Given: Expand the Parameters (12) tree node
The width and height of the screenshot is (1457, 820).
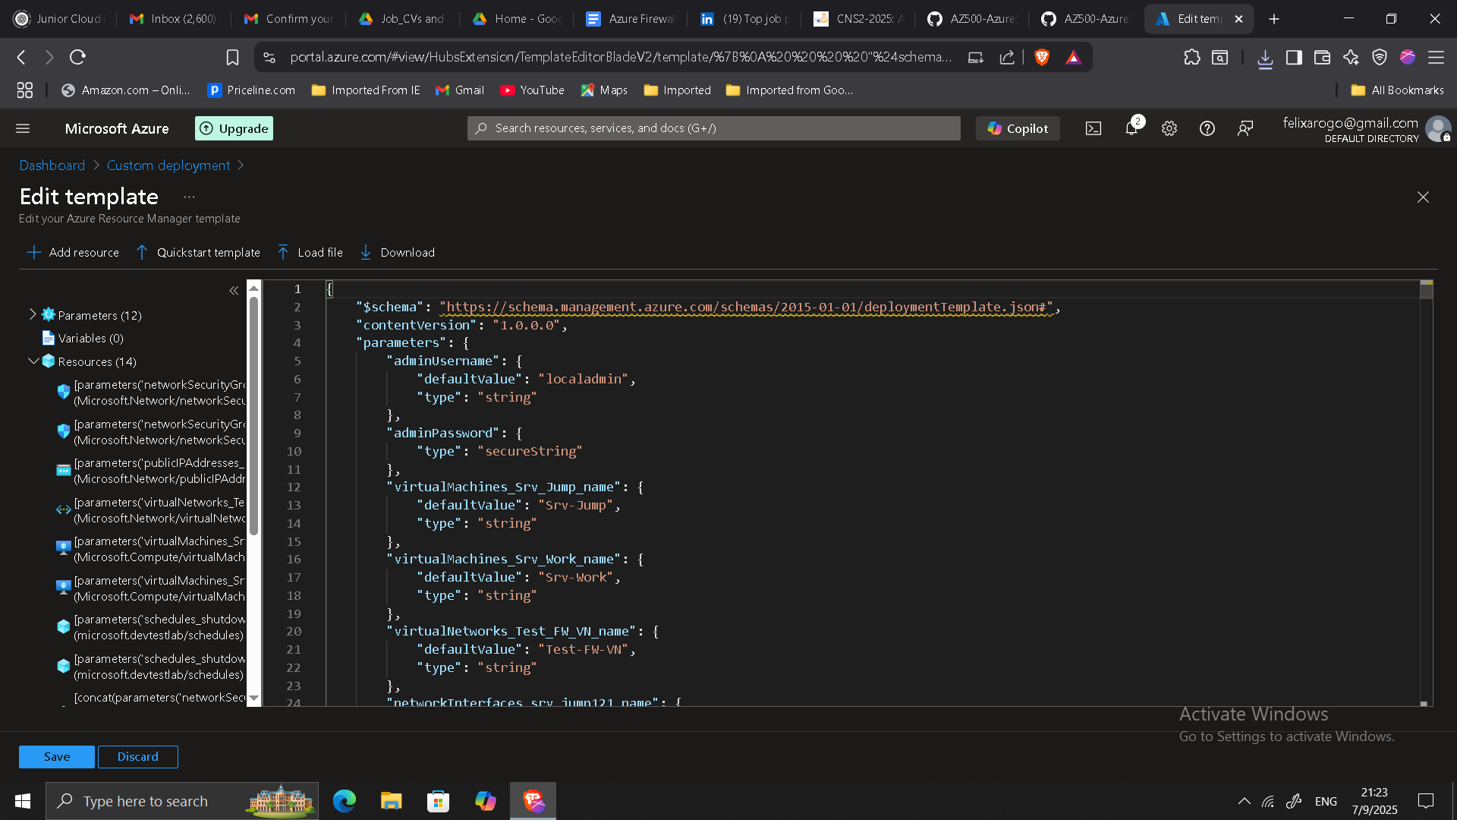Looking at the screenshot, I should [33, 314].
